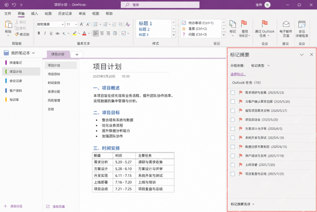The width and height of the screenshot is (317, 212).
Task: Switch to the 插入 ribbon tab
Action: click(x=35, y=13)
